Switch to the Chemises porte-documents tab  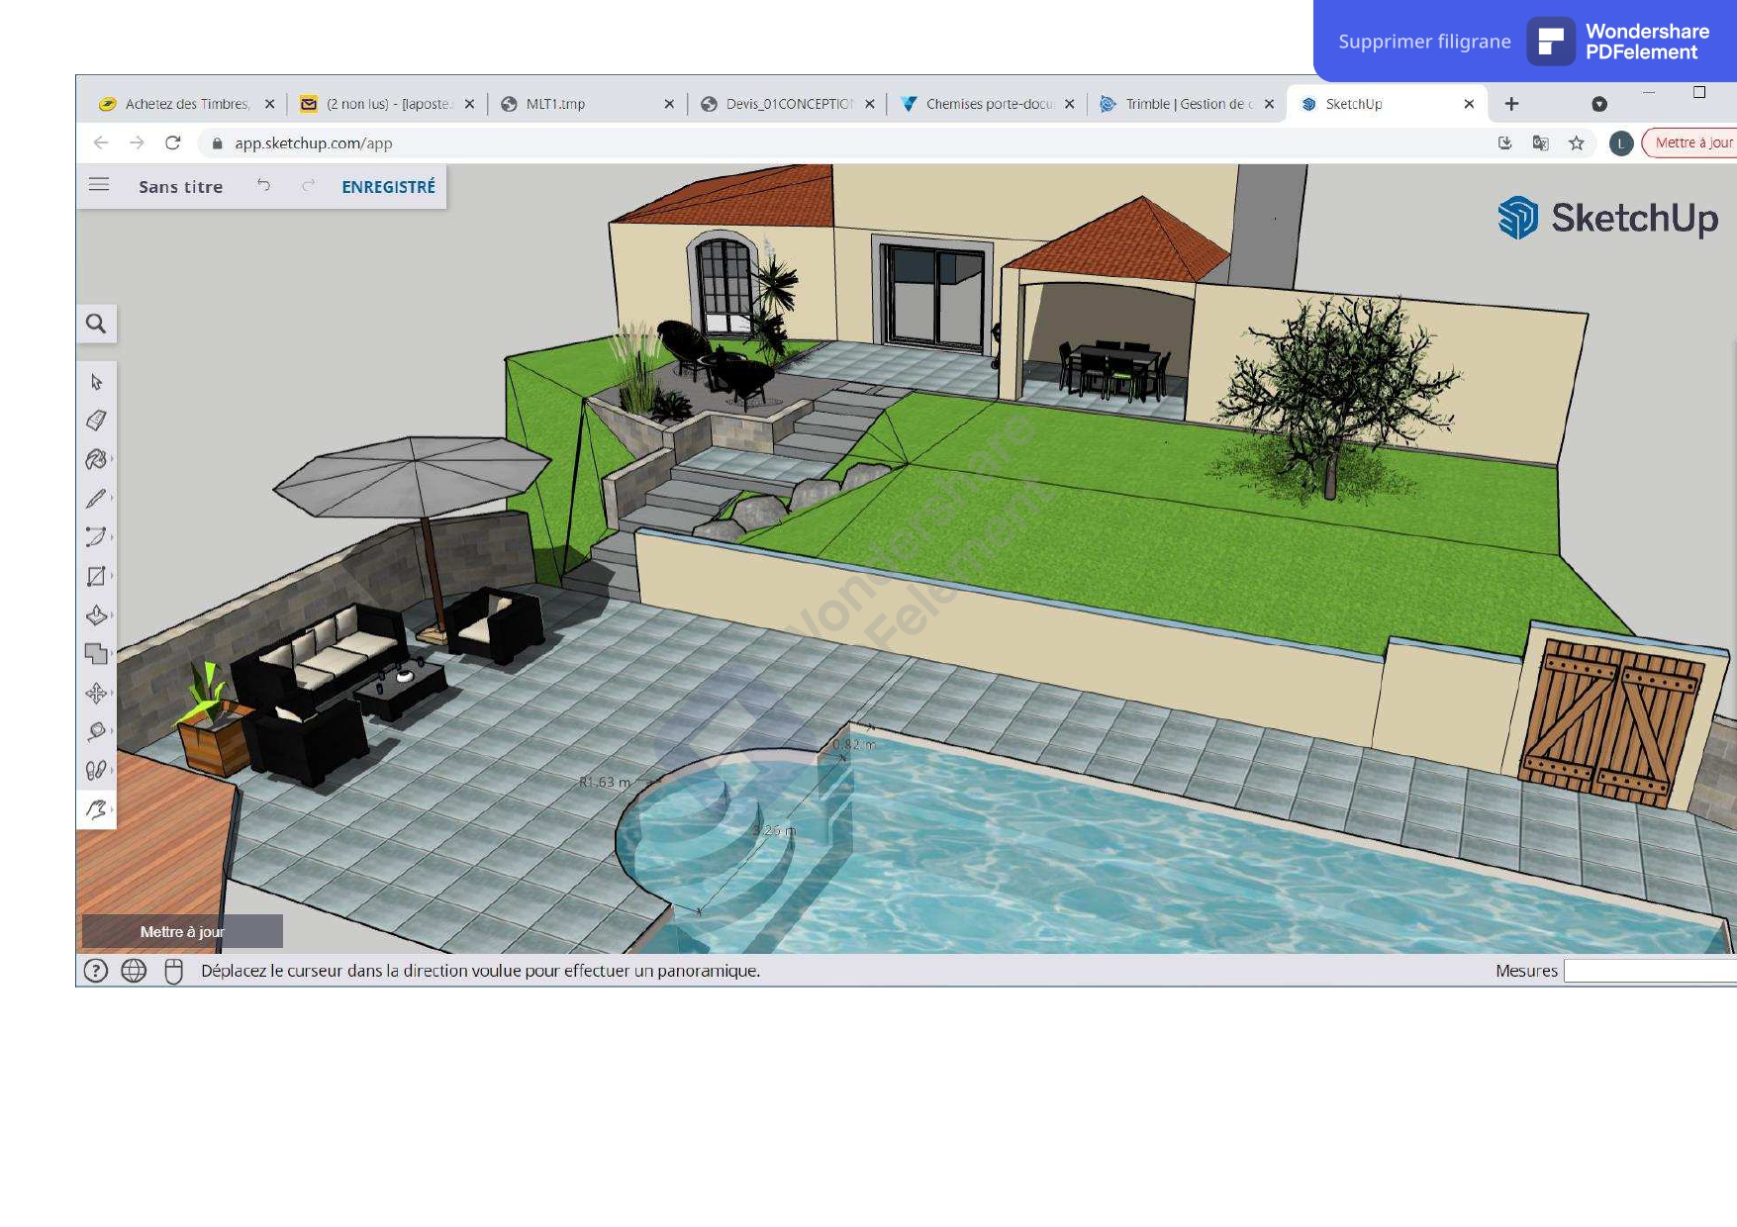coord(987,104)
